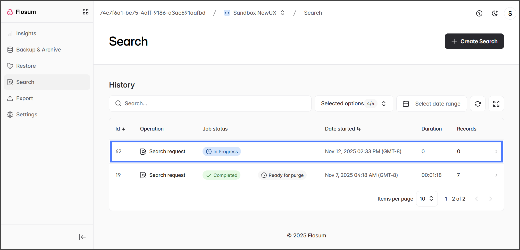Viewport: 520px width, 250px height.
Task: Click the user avatar S
Action: (510, 13)
